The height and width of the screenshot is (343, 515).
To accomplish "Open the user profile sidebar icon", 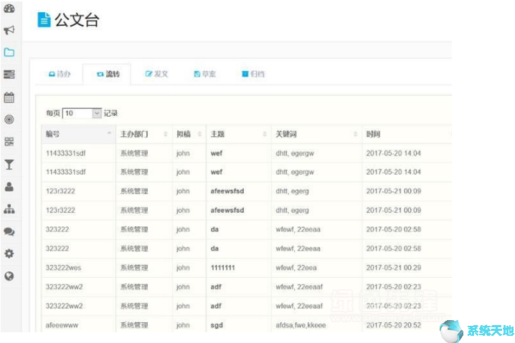I will [9, 187].
